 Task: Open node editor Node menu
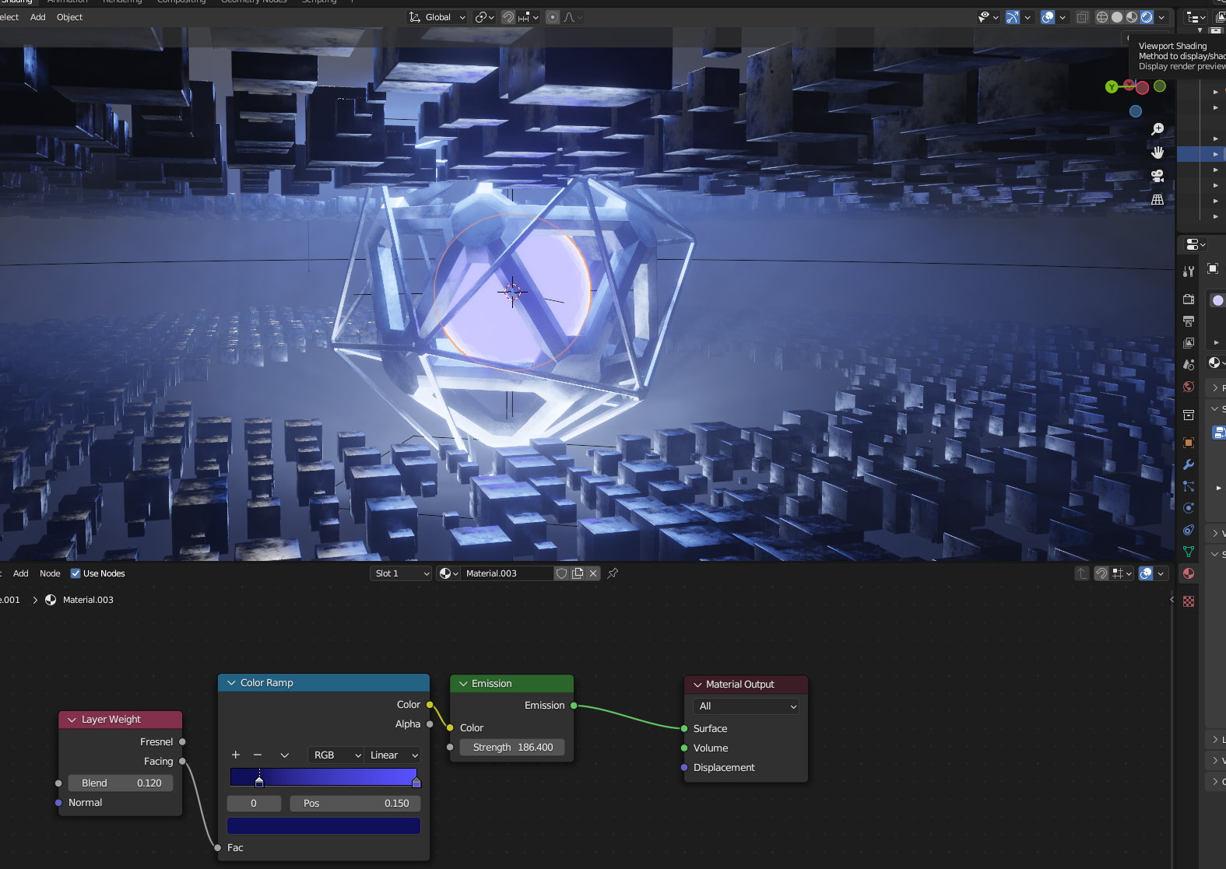(50, 573)
